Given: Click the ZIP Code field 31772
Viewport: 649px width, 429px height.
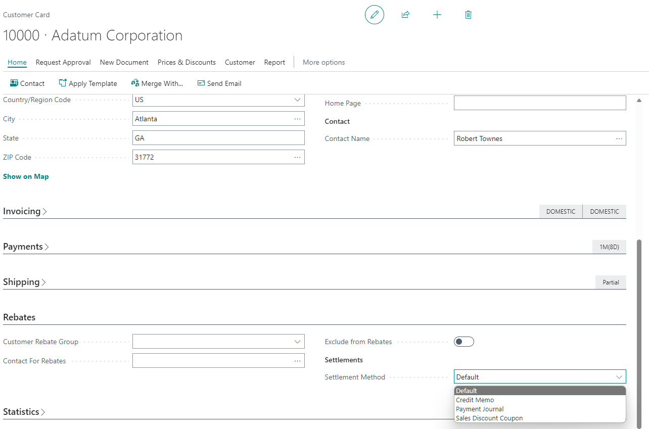Looking at the screenshot, I should click(218, 157).
